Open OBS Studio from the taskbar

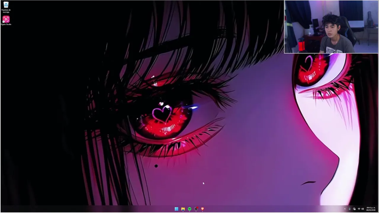point(196,209)
